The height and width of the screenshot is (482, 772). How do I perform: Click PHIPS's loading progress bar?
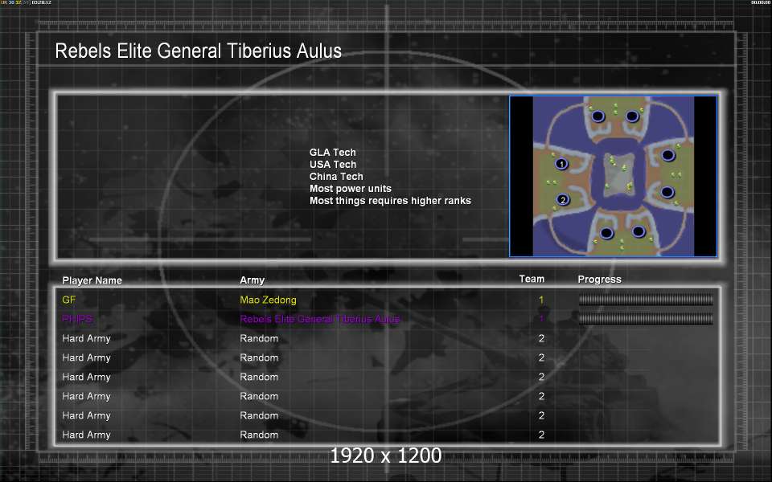tap(646, 319)
